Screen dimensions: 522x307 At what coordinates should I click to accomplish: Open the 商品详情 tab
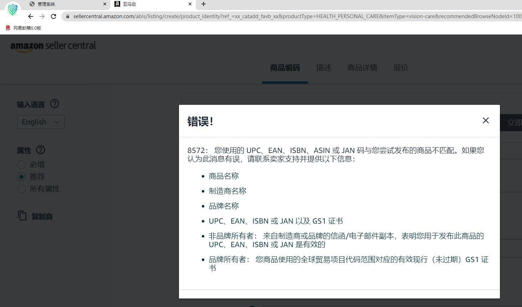click(x=362, y=68)
